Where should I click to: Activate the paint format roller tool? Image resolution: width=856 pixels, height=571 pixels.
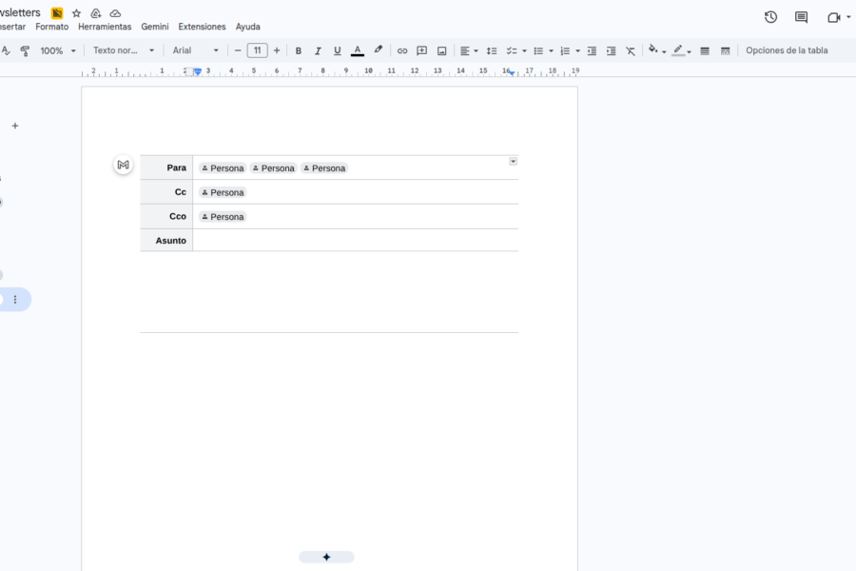[25, 50]
